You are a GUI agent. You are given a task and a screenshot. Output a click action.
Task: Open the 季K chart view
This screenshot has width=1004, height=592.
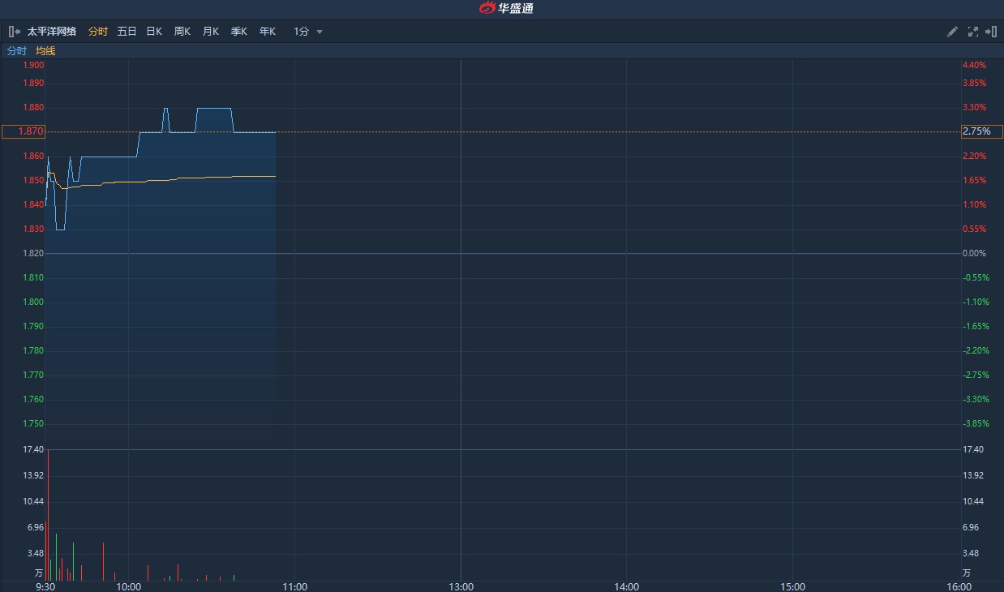click(239, 32)
